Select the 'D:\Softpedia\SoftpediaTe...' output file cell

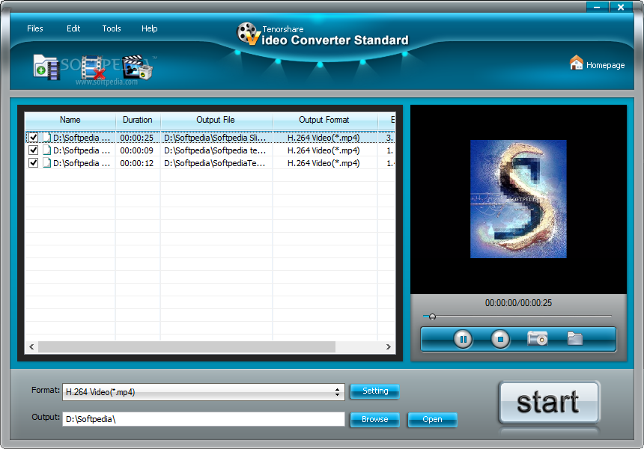[x=215, y=163]
